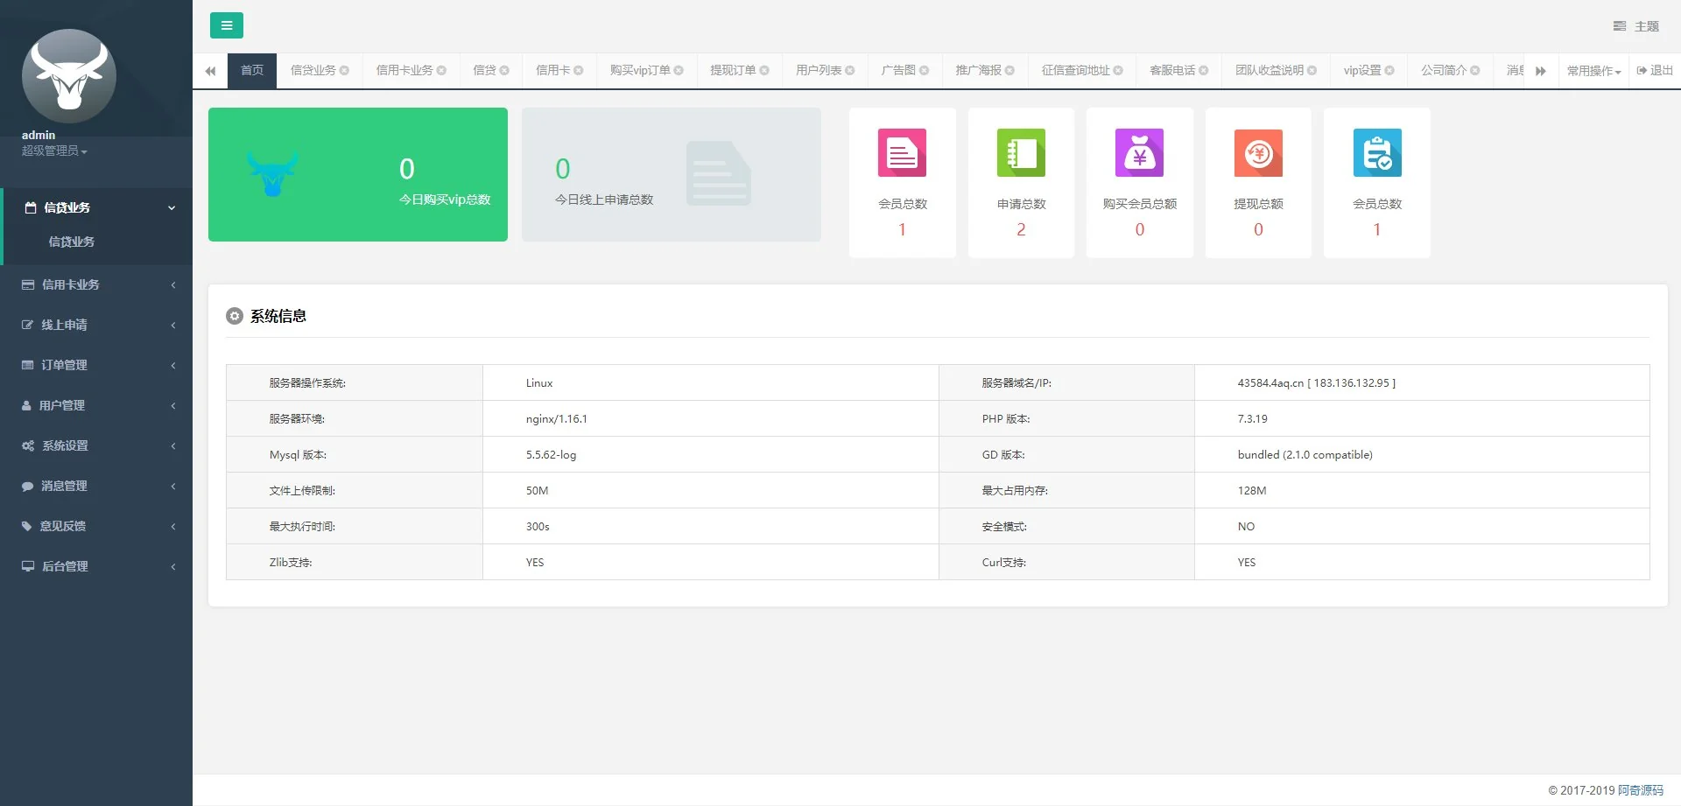Open the 主题 theme settings

(x=1636, y=26)
